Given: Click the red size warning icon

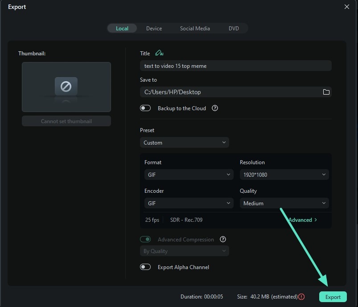Looking at the screenshot, I should (x=301, y=297).
